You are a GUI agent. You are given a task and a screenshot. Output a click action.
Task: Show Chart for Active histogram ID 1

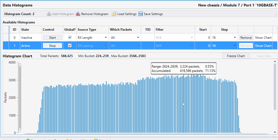[263, 45]
